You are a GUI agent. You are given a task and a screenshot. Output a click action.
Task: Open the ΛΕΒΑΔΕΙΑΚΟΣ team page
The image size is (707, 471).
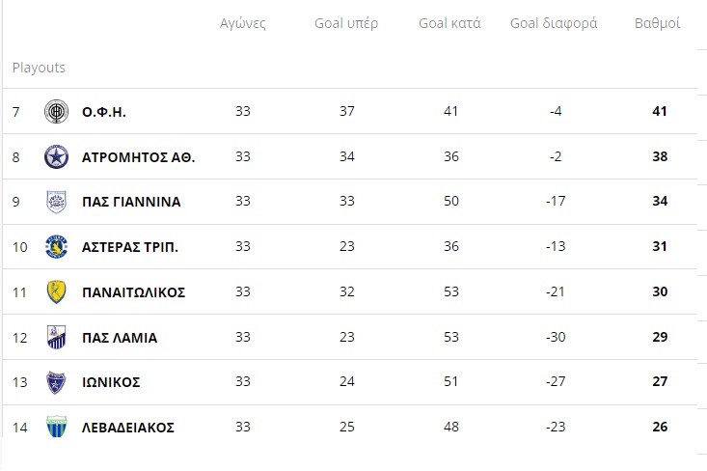tap(128, 428)
